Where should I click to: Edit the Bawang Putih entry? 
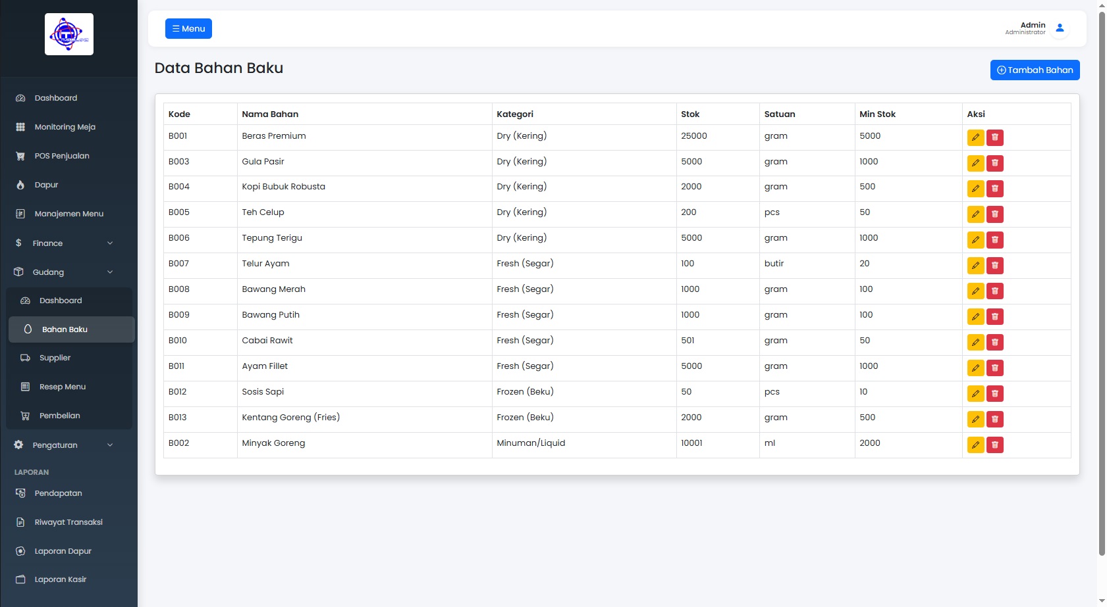coord(975,317)
